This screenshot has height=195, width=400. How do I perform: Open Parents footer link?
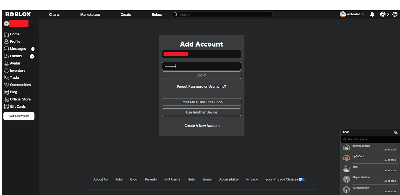click(151, 179)
